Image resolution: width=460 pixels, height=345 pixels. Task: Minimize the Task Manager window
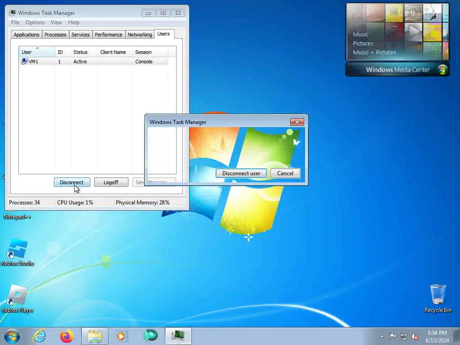click(x=148, y=13)
